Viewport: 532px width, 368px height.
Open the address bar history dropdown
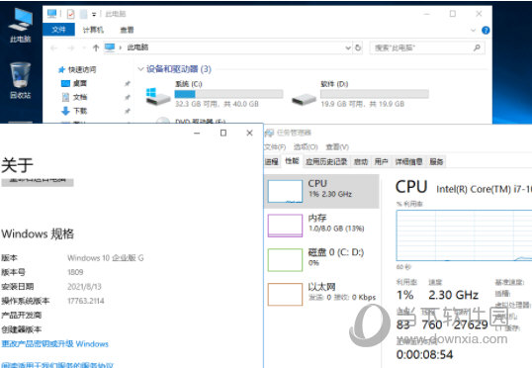[x=348, y=47]
